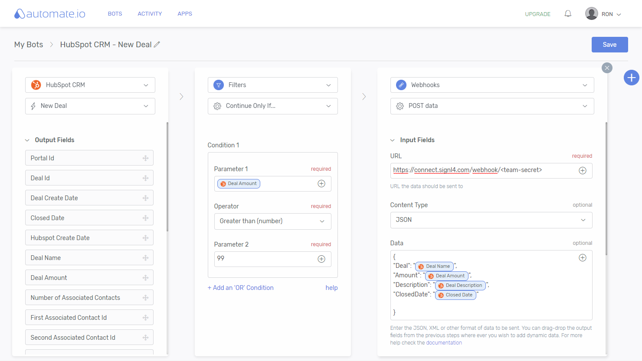Click My Bots breadcrumb

click(x=29, y=45)
